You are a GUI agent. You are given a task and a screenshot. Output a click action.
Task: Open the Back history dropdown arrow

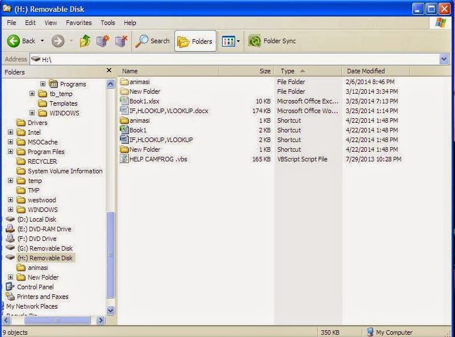pos(43,41)
